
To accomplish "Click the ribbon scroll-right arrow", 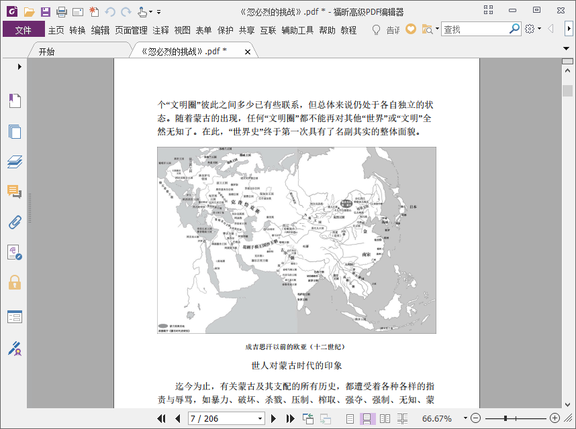I will (569, 28).
